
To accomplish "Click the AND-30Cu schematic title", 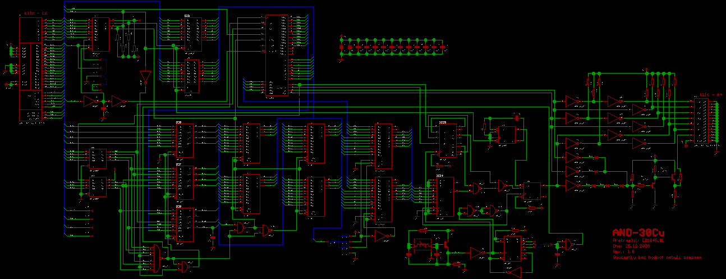I will pos(638,232).
